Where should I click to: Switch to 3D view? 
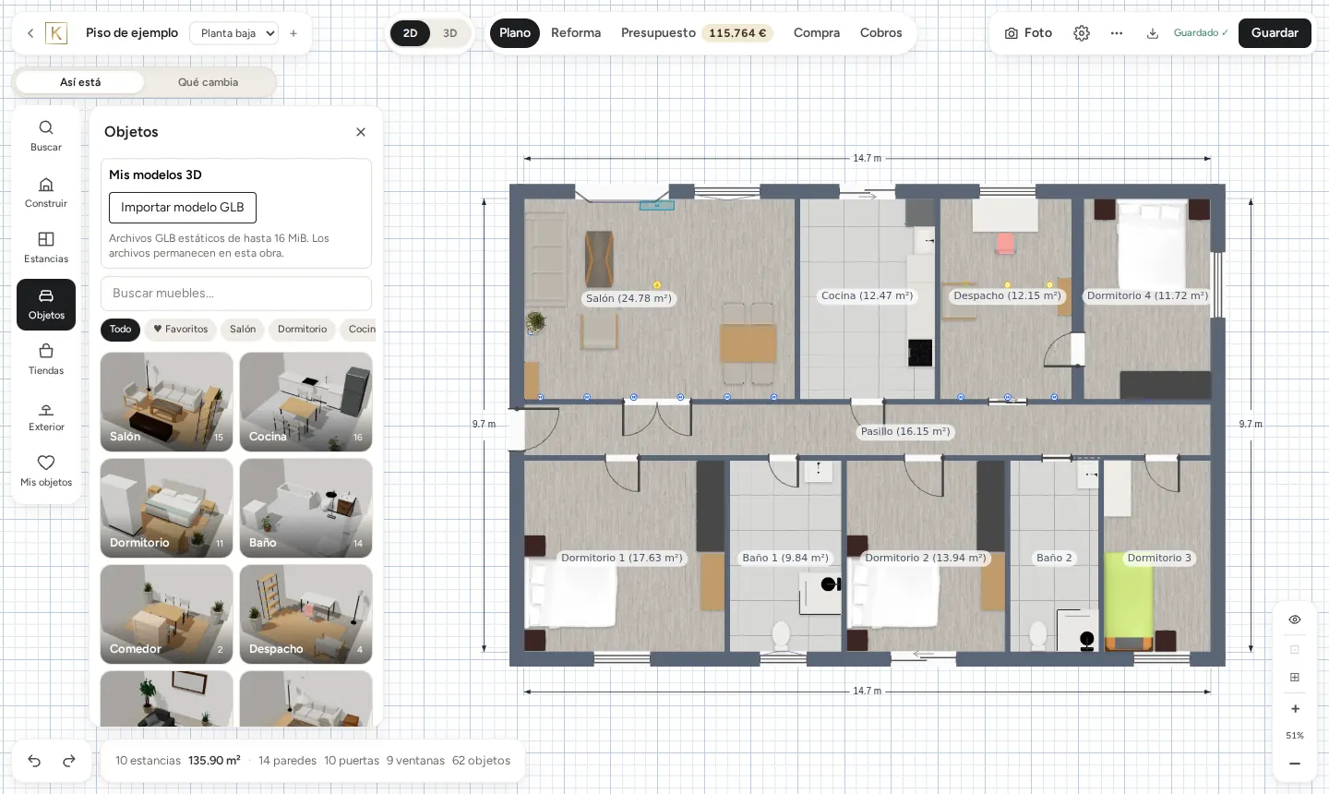click(x=450, y=33)
